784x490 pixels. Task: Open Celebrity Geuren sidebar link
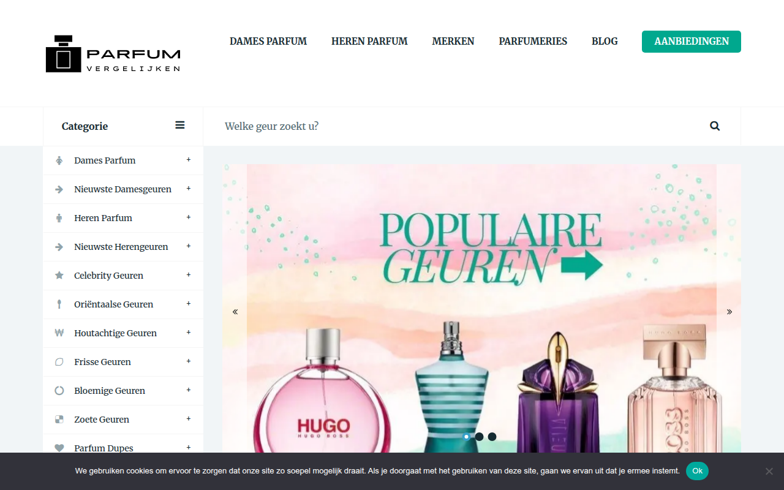click(x=108, y=276)
